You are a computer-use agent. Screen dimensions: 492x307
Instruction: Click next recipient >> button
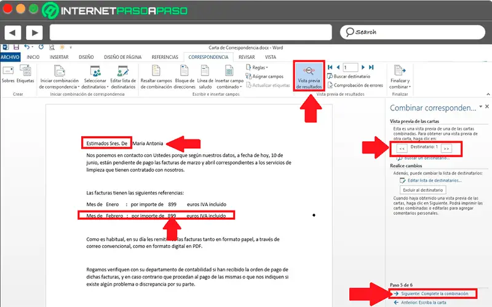pos(446,149)
